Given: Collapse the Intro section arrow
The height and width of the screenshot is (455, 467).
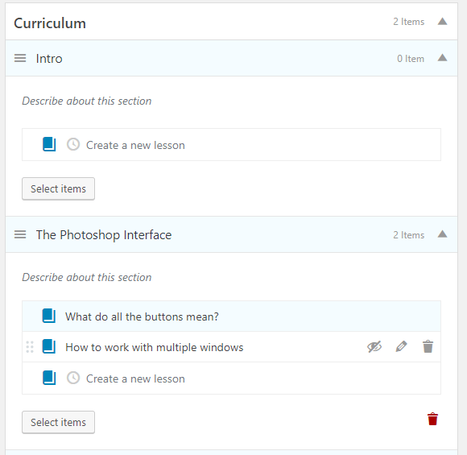Looking at the screenshot, I should click(x=442, y=57).
